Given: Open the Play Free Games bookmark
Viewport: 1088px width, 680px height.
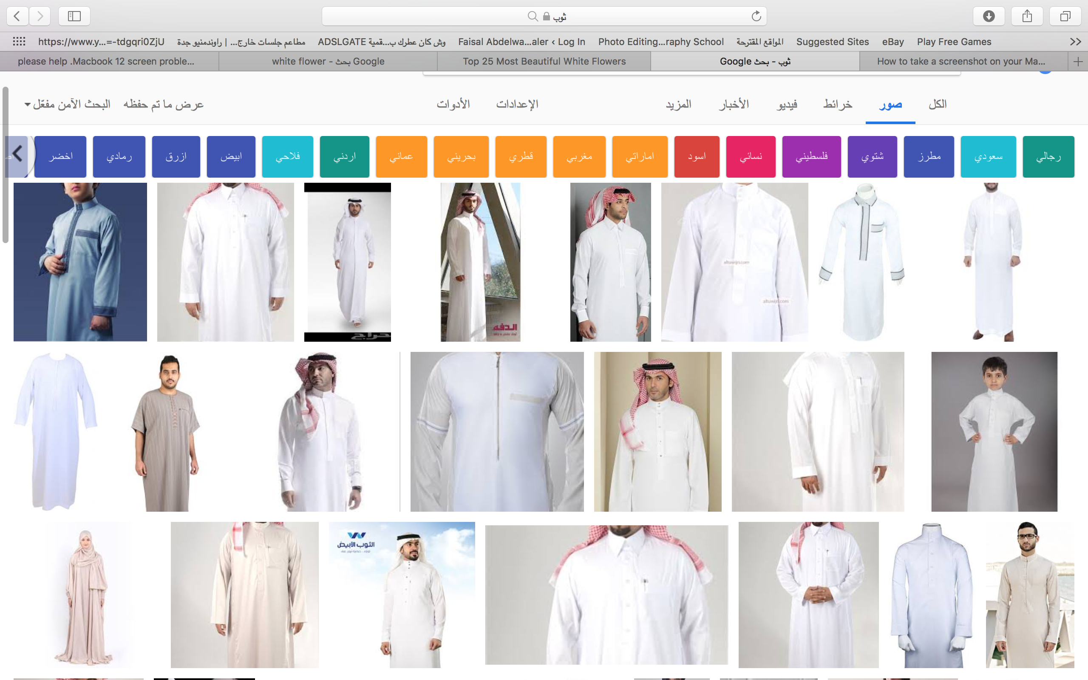Looking at the screenshot, I should (x=954, y=42).
